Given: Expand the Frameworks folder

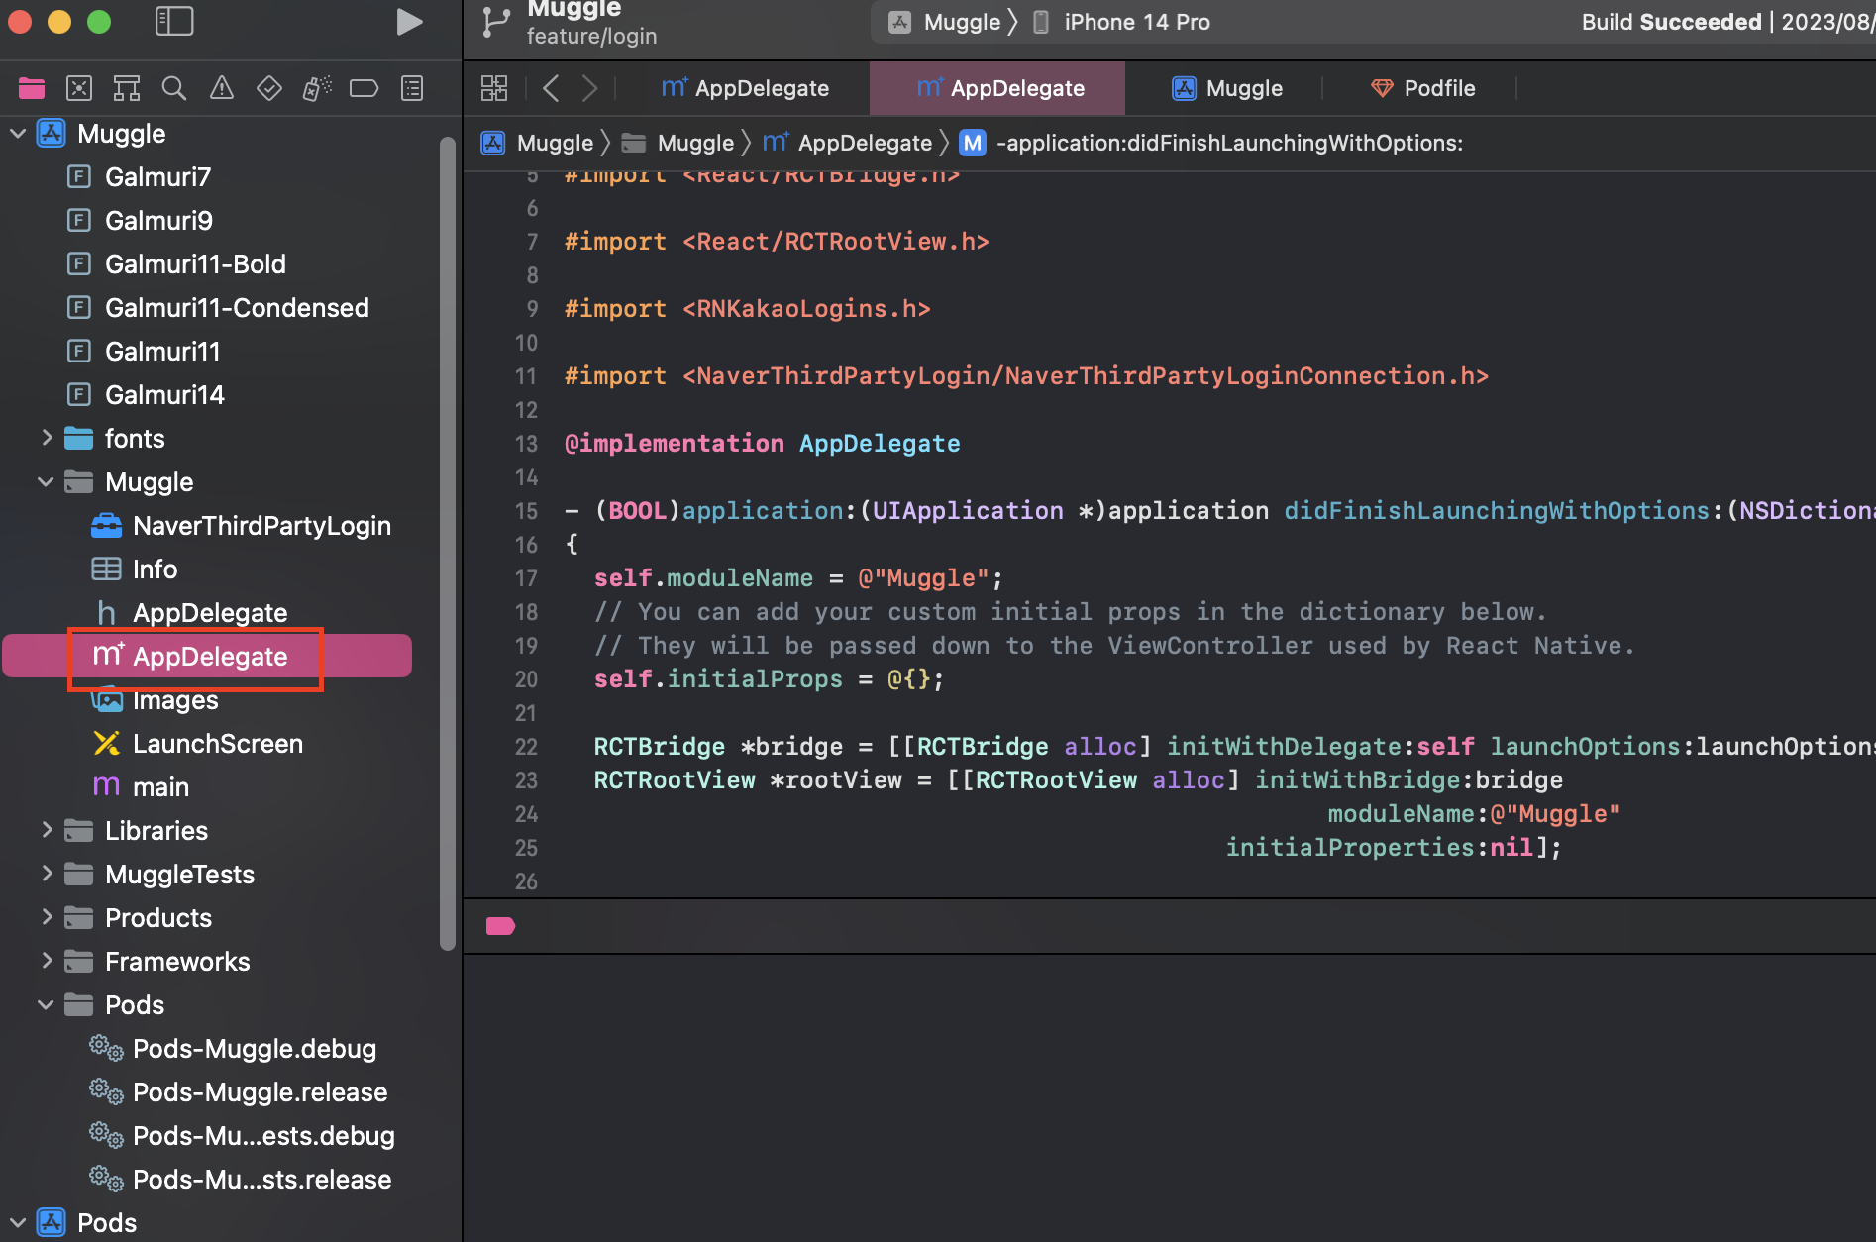Looking at the screenshot, I should coord(46,961).
